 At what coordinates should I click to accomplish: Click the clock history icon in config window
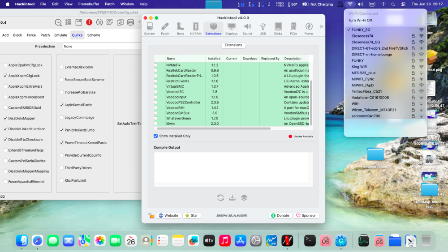tap(58, 22)
